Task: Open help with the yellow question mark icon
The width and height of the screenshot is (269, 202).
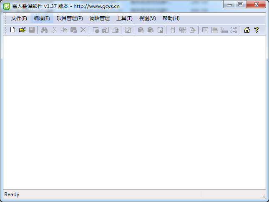Action: point(256,30)
